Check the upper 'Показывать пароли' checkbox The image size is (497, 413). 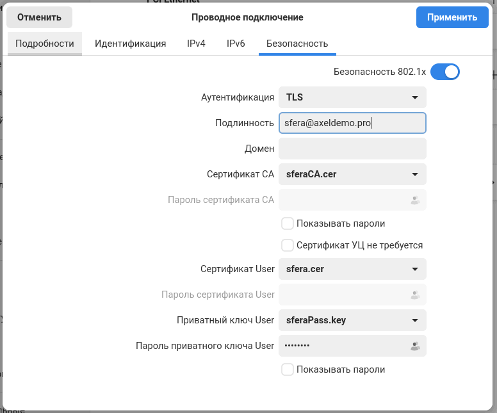tap(288, 223)
